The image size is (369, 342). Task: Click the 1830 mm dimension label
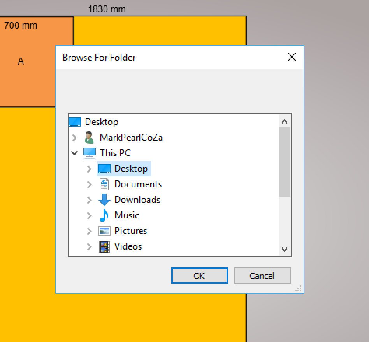pyautogui.click(x=107, y=9)
